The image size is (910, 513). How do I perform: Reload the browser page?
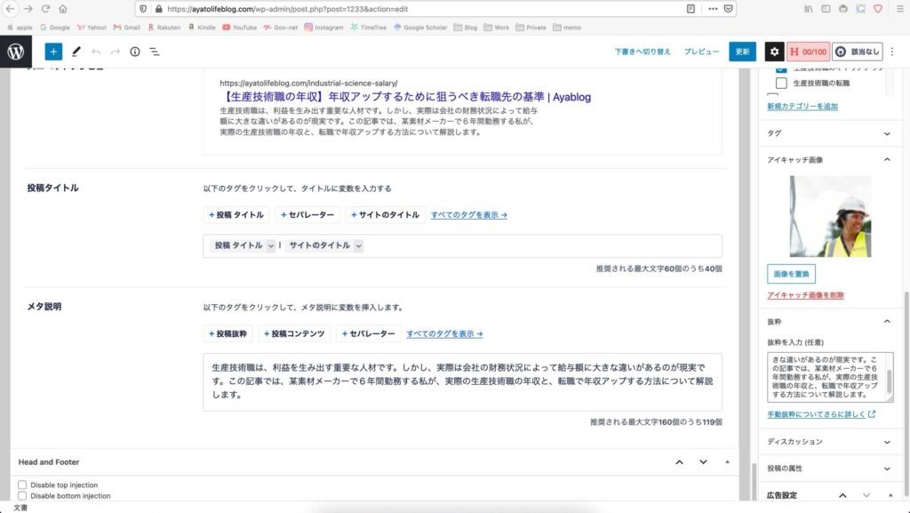(x=45, y=9)
